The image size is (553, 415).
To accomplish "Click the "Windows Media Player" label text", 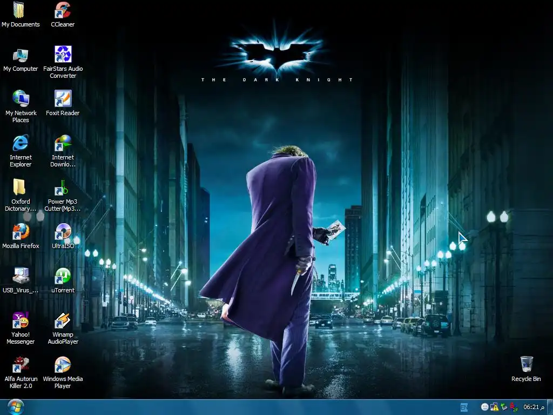I will point(63,382).
